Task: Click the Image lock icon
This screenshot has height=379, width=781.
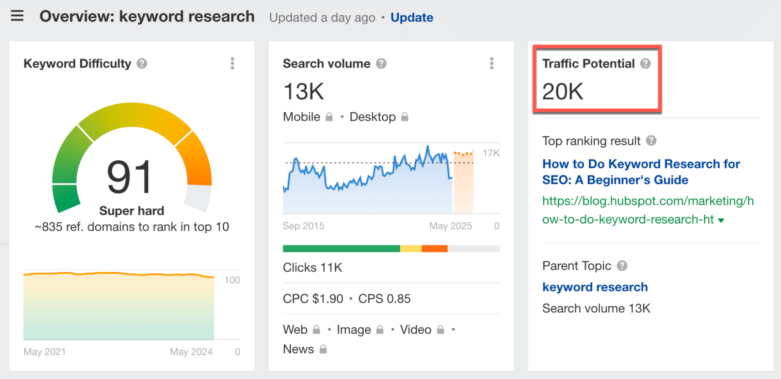Action: pos(380,329)
